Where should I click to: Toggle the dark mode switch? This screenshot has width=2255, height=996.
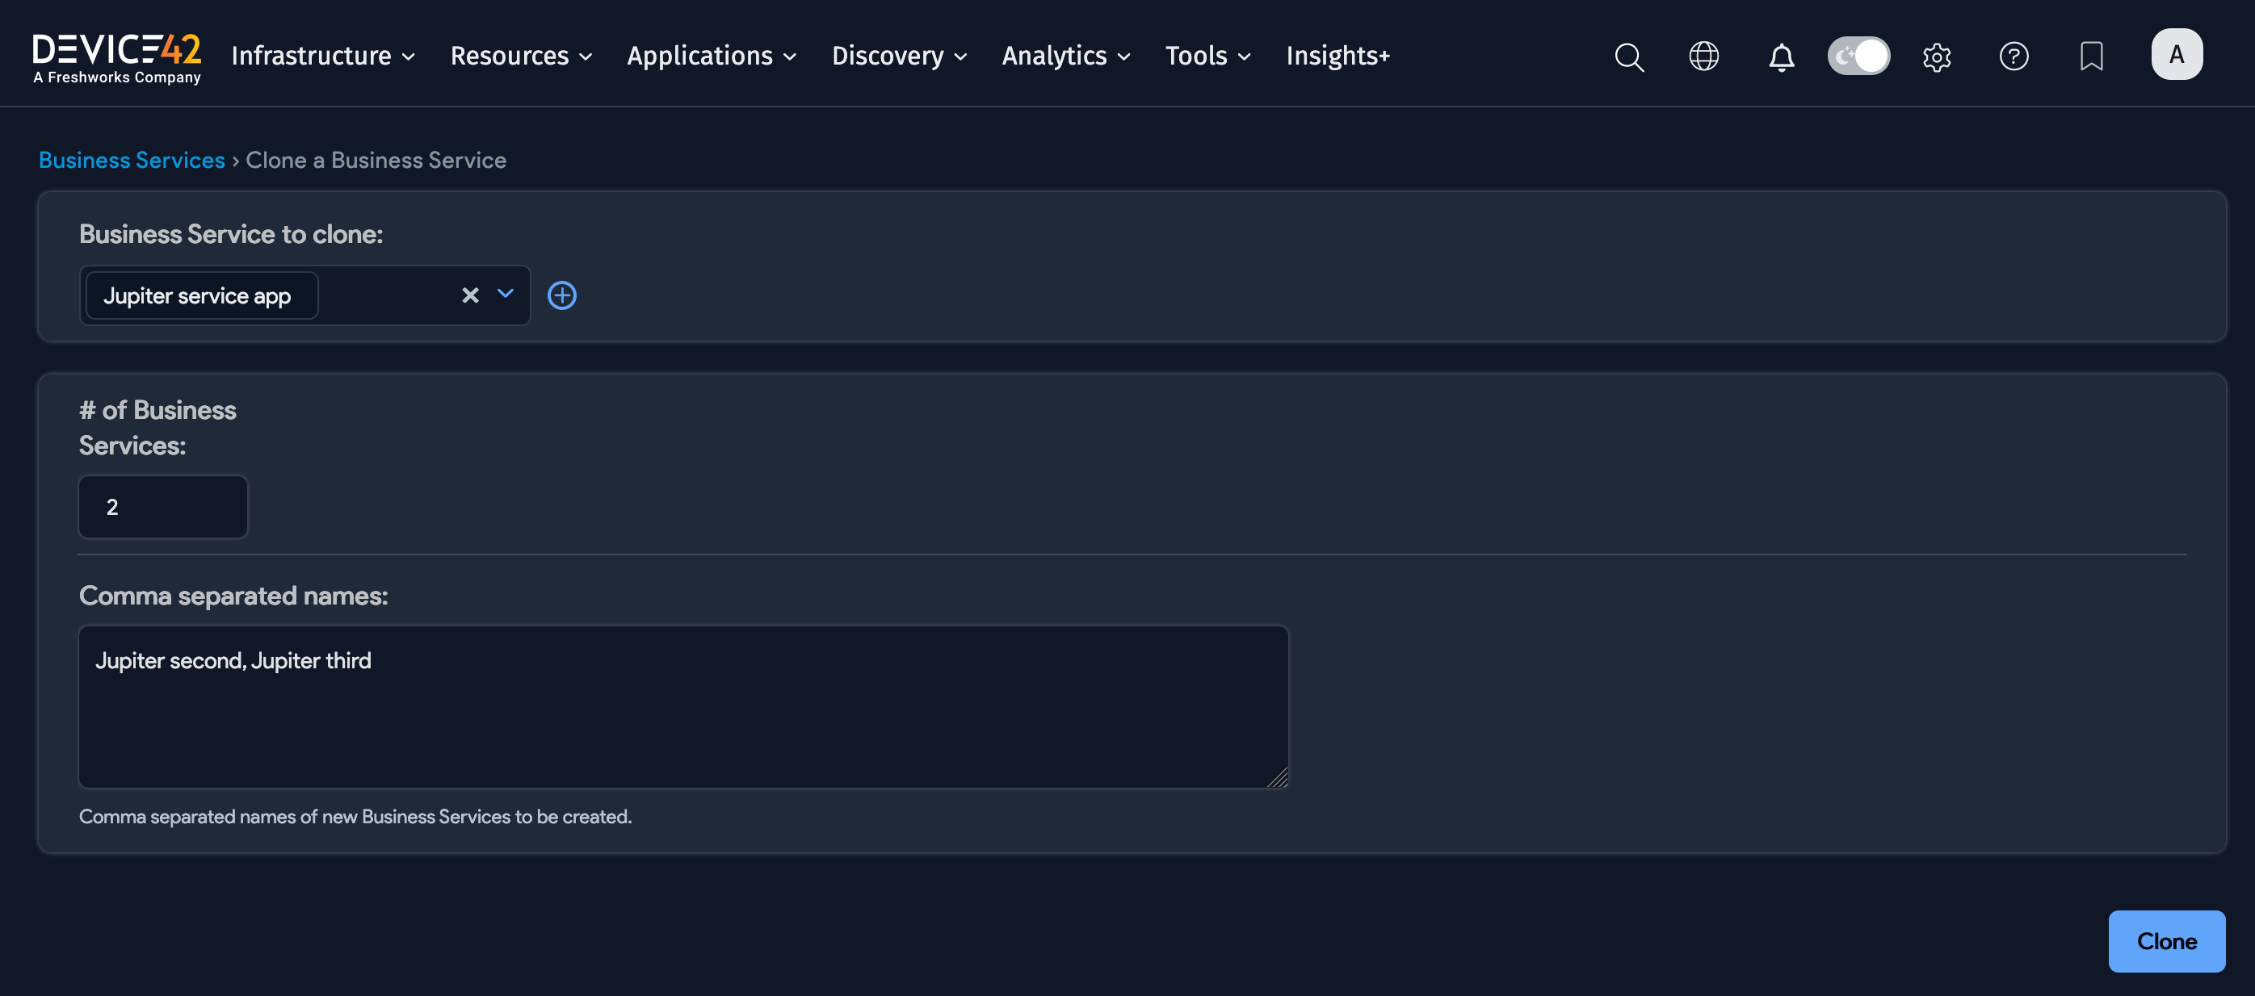click(x=1858, y=56)
